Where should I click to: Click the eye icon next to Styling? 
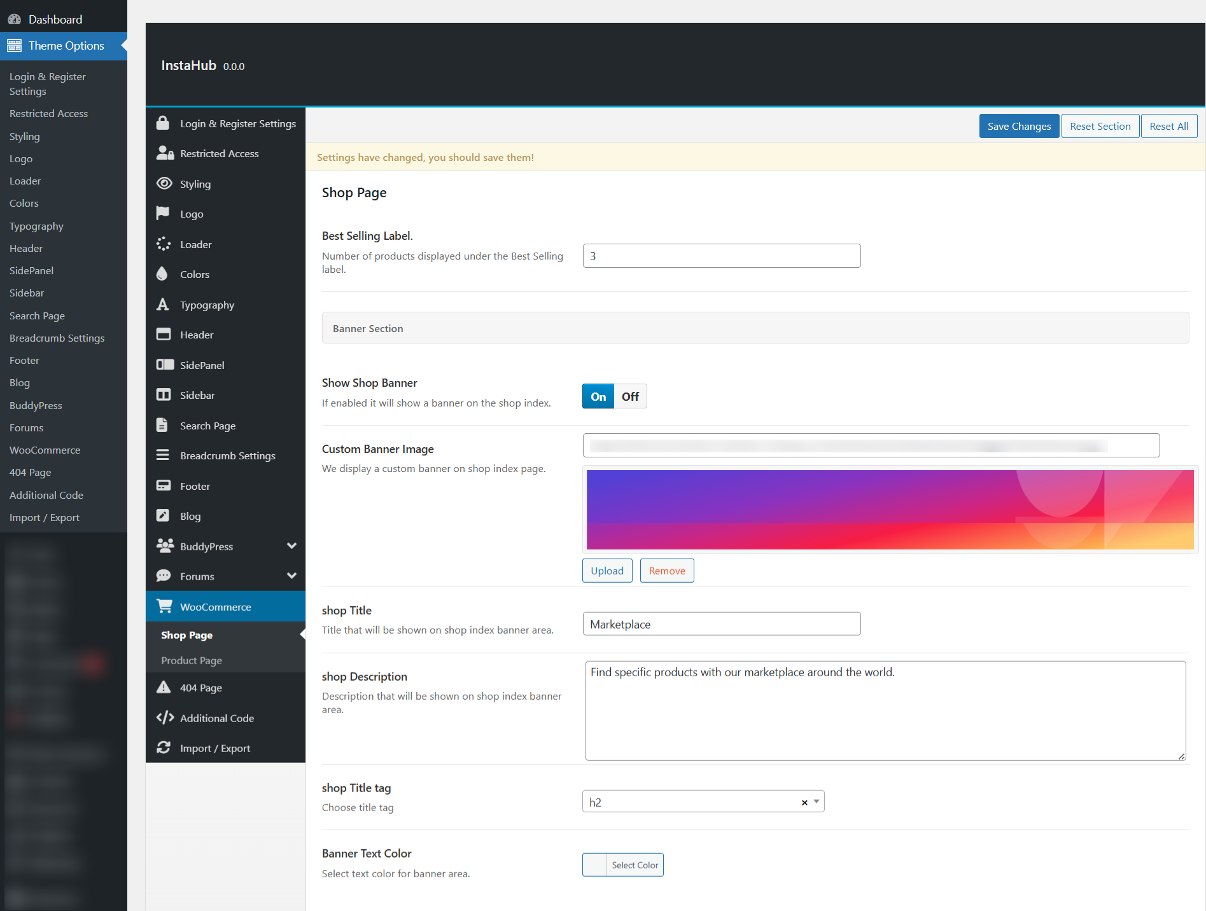coord(164,184)
